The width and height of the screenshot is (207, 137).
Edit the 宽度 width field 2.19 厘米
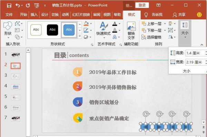196,62
